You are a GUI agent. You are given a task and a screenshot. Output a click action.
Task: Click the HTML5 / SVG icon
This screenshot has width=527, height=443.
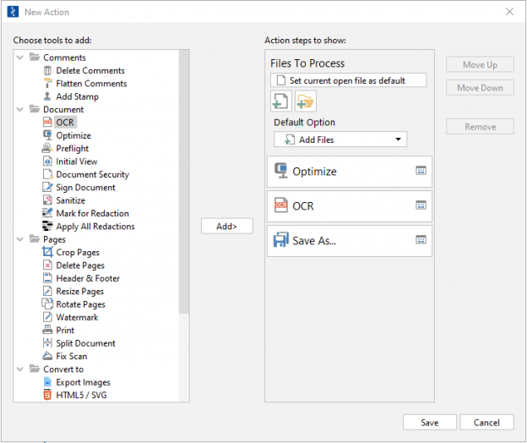(48, 395)
